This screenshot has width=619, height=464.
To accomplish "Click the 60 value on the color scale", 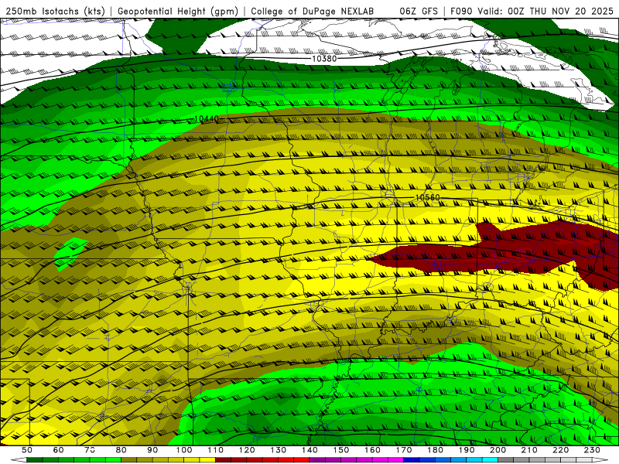I will (59, 450).
